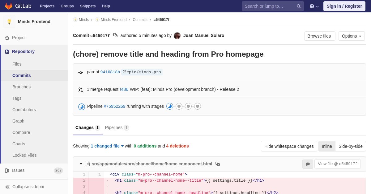Click the Sign in / Register button
The height and width of the screenshot is (194, 371).
(344, 6)
